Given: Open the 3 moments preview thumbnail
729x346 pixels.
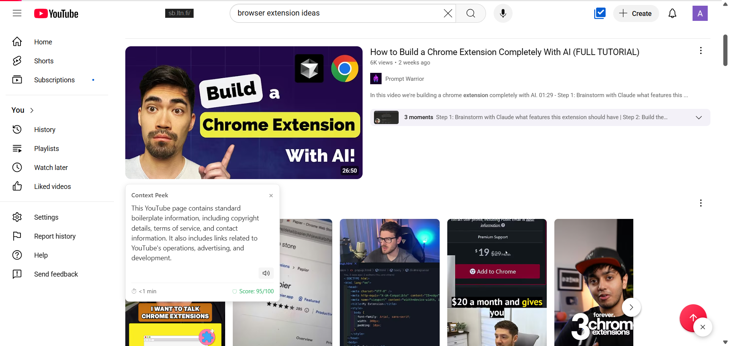Looking at the screenshot, I should coord(386,117).
